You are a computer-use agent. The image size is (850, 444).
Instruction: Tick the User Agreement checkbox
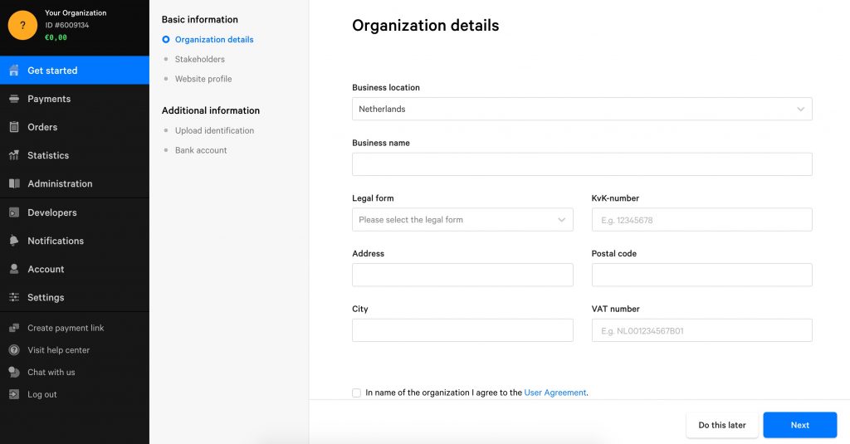click(x=356, y=393)
